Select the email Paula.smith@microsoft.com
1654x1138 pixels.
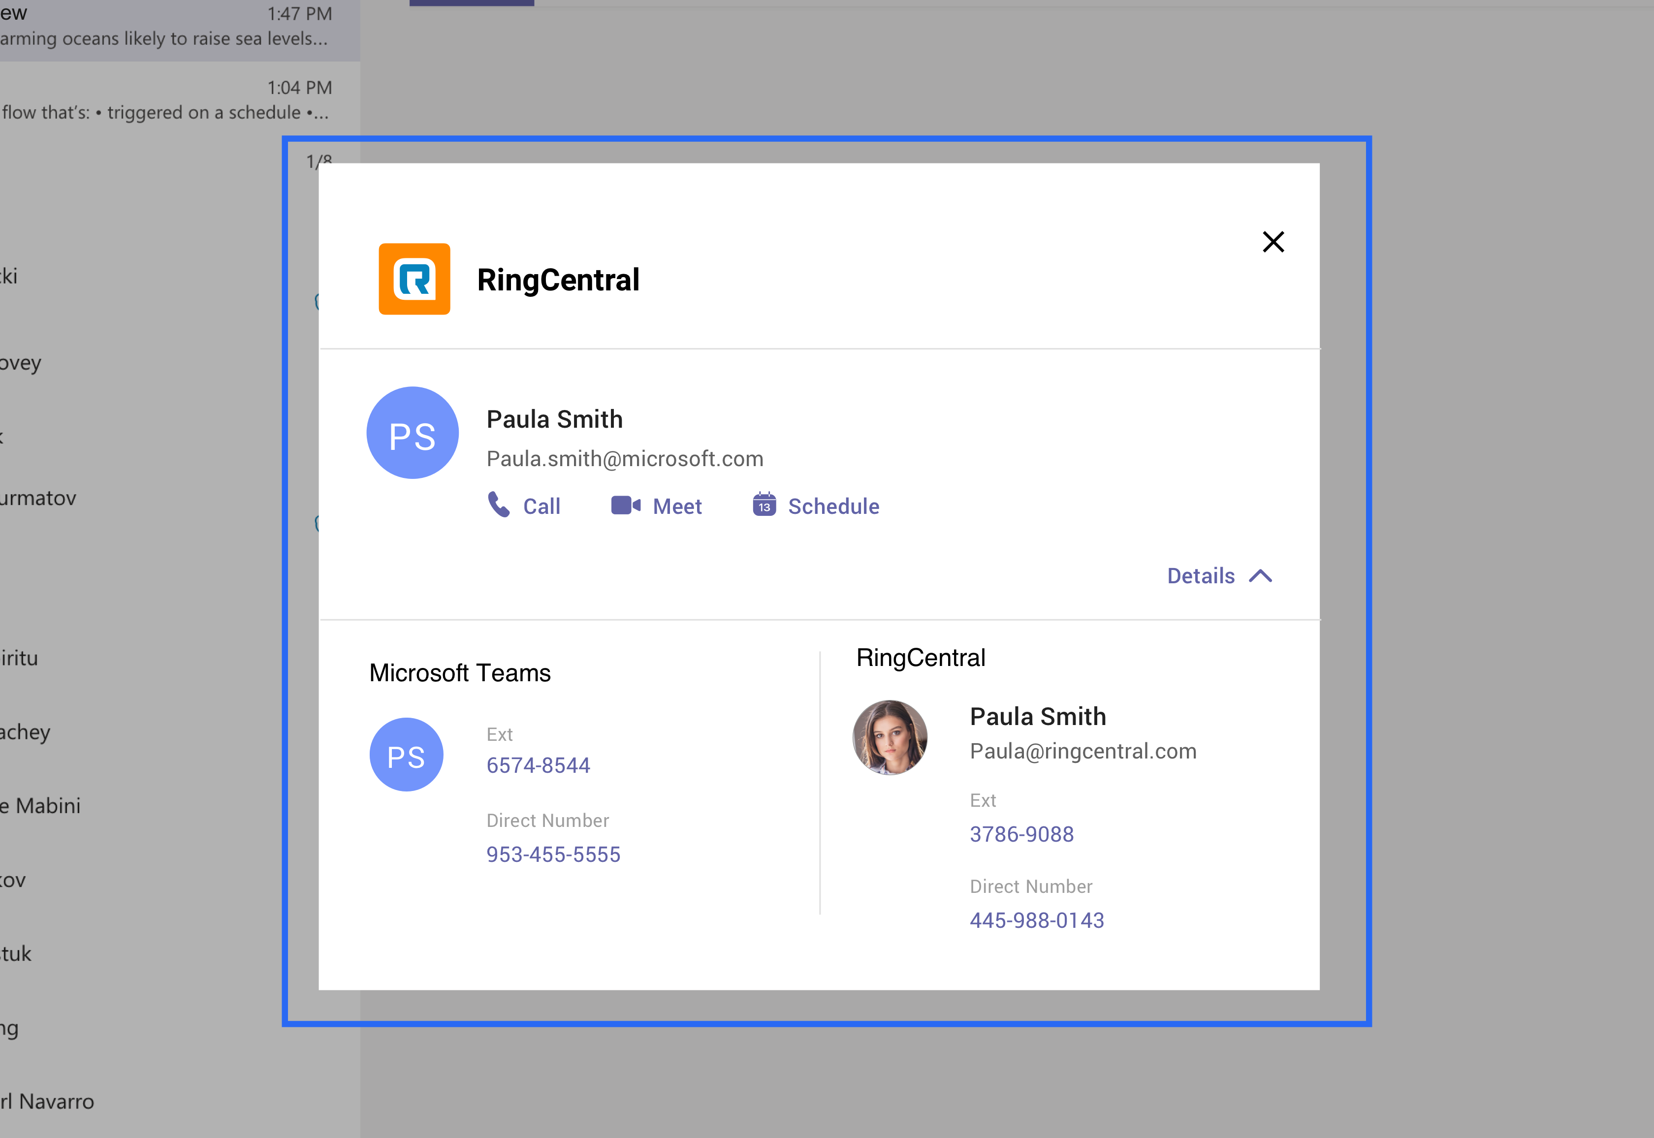tap(625, 458)
